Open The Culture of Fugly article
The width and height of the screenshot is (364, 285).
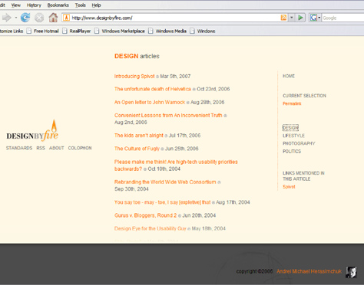coord(137,149)
